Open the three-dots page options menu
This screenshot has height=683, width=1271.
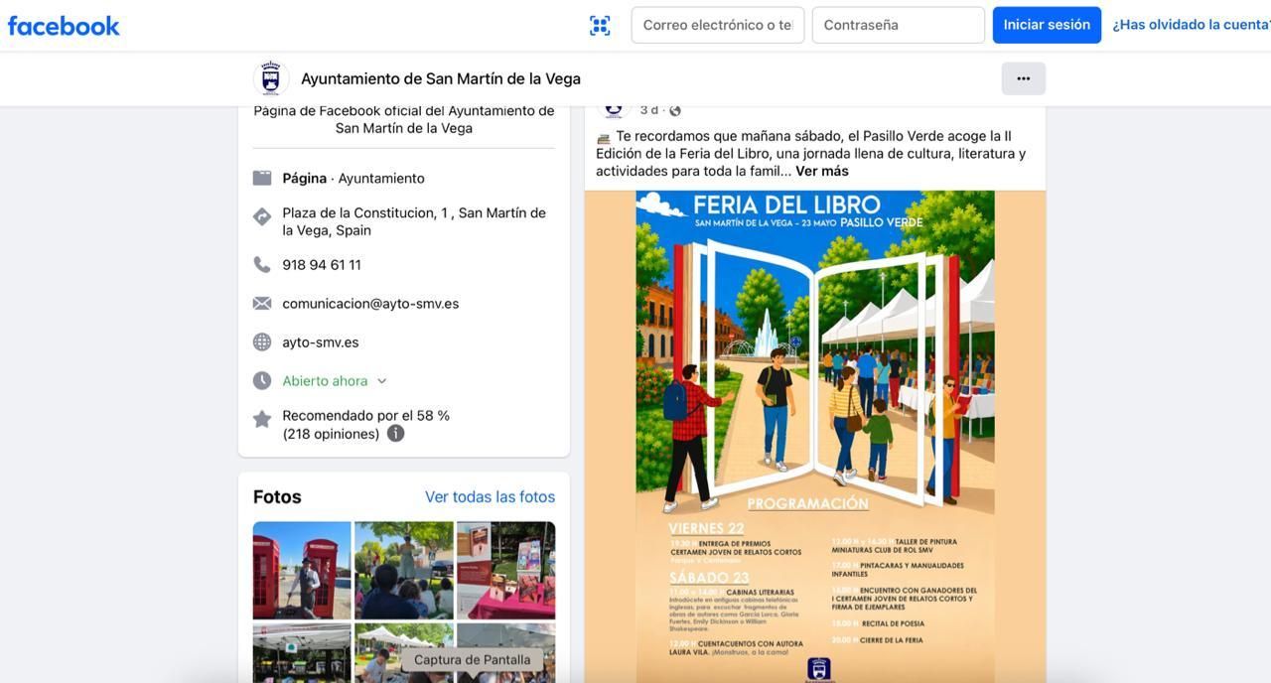click(1024, 78)
